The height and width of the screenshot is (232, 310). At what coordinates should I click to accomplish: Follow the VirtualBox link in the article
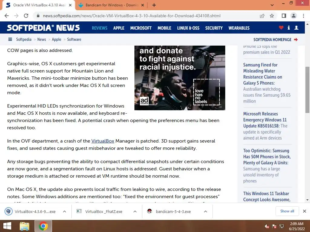(103, 141)
